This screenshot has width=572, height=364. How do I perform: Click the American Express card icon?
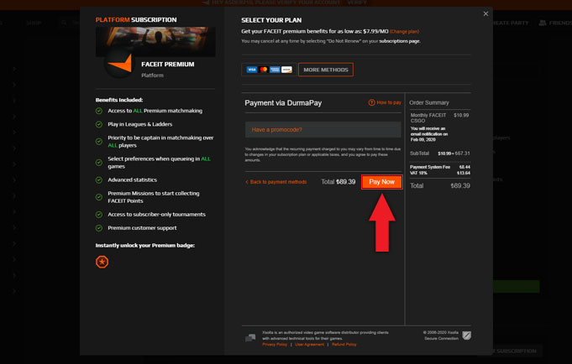tap(275, 70)
